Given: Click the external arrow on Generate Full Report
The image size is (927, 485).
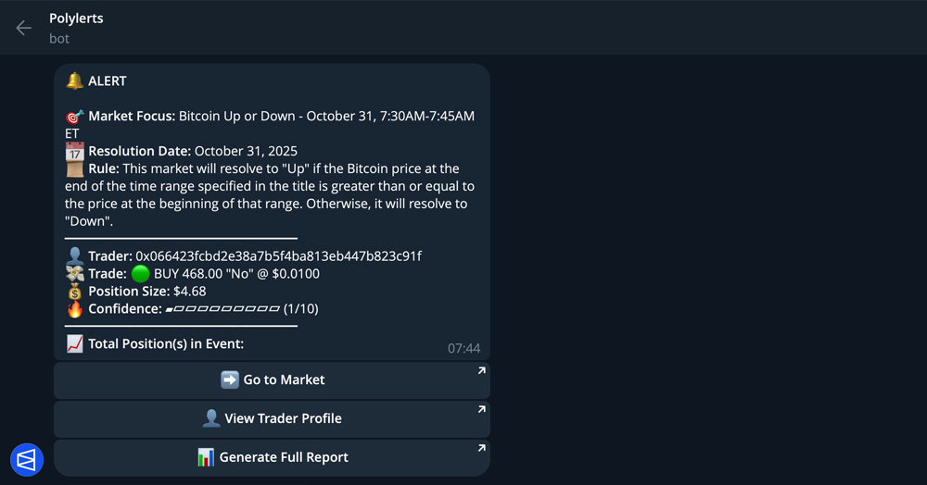Looking at the screenshot, I should (481, 449).
